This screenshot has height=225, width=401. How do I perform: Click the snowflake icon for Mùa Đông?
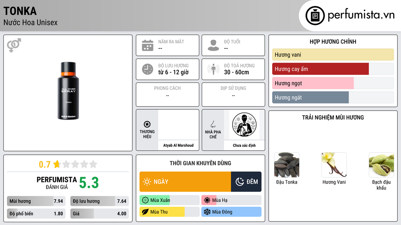(x=207, y=212)
